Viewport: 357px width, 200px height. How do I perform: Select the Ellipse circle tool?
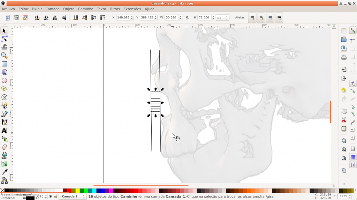(4, 81)
